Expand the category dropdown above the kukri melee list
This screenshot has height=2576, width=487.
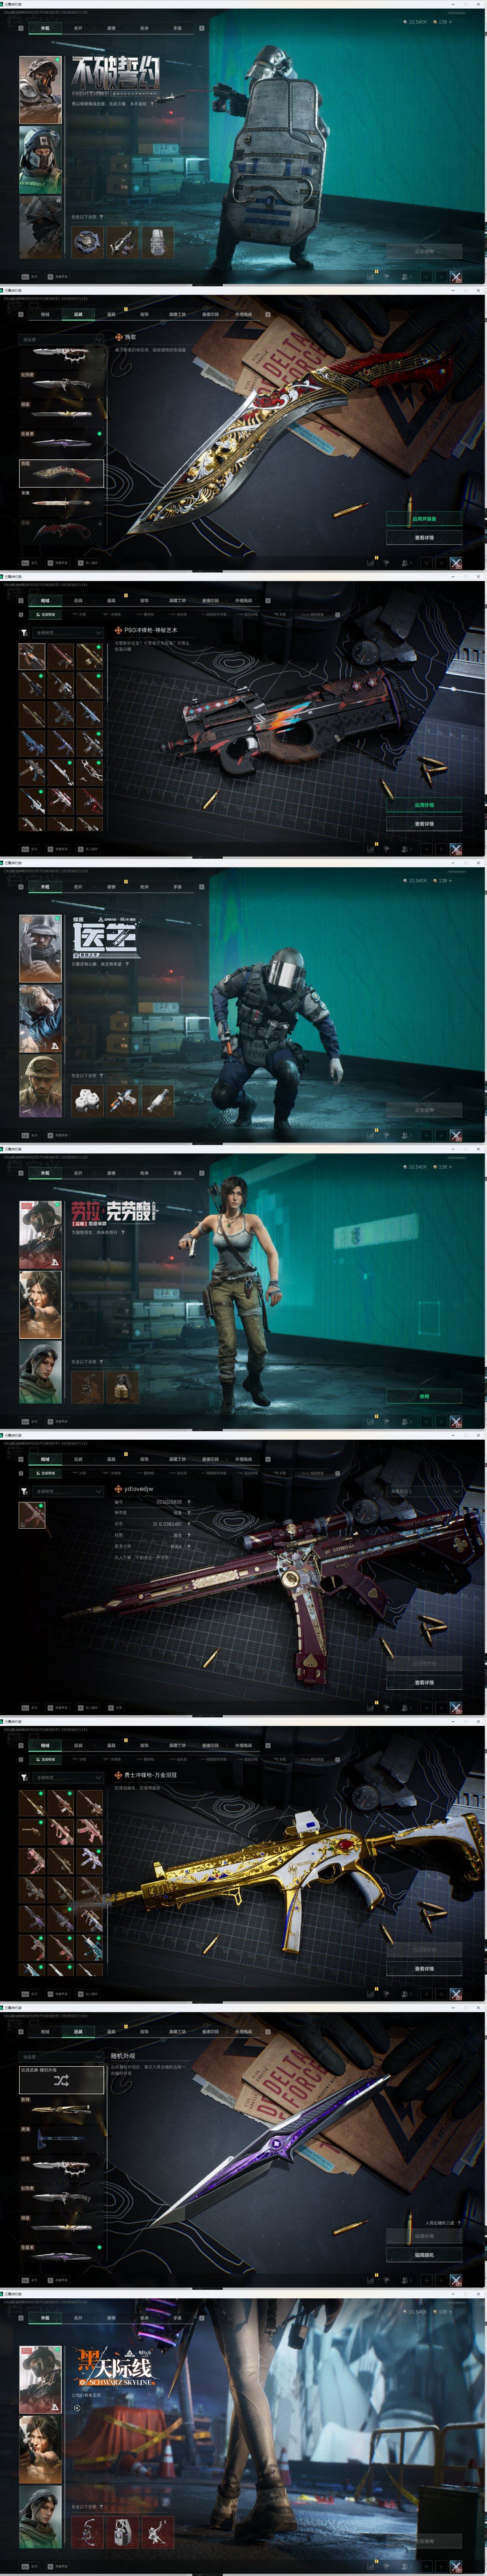click(62, 339)
